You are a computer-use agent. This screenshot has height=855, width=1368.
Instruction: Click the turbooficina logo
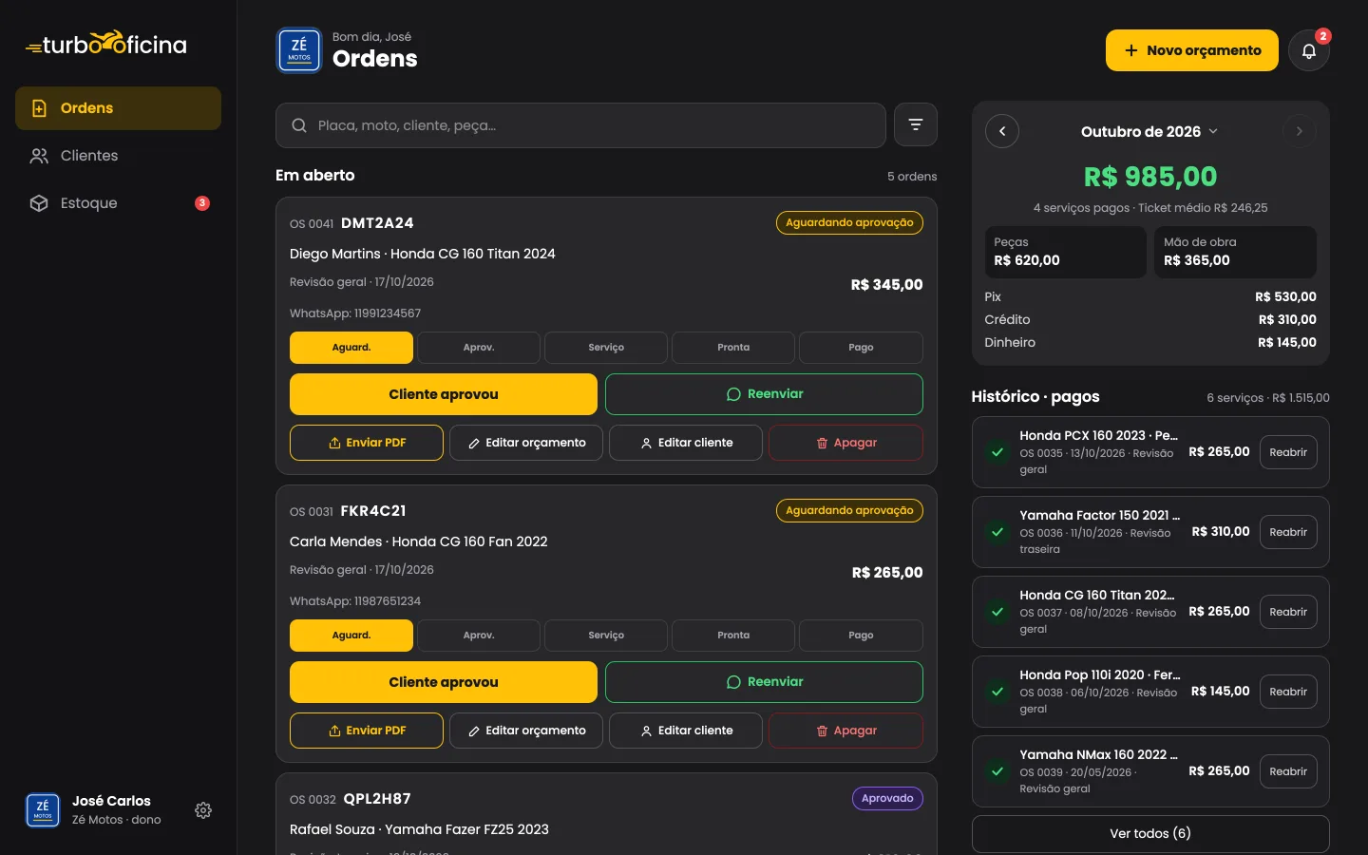[x=106, y=44]
